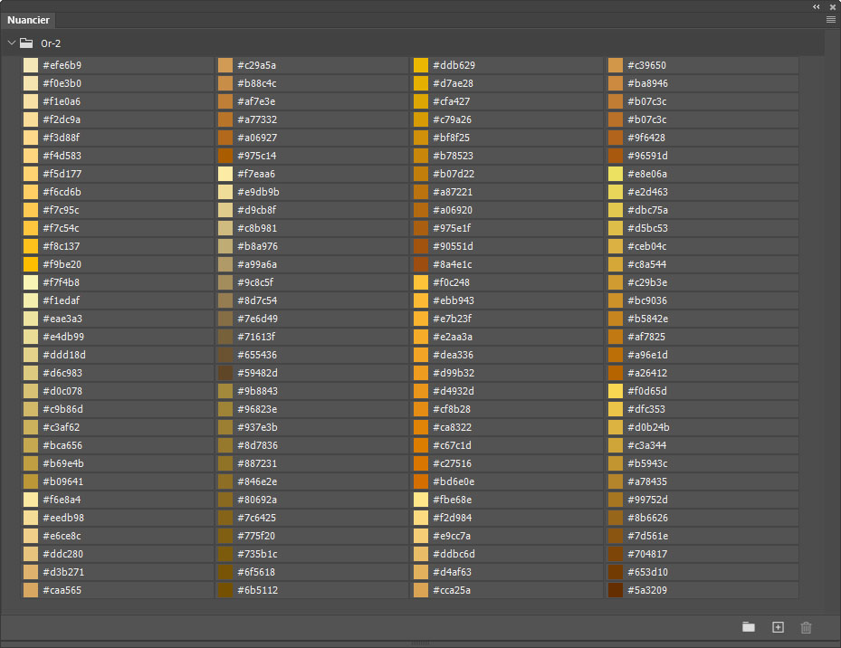
Task: Click the #dea336 label text
Action: (454, 355)
